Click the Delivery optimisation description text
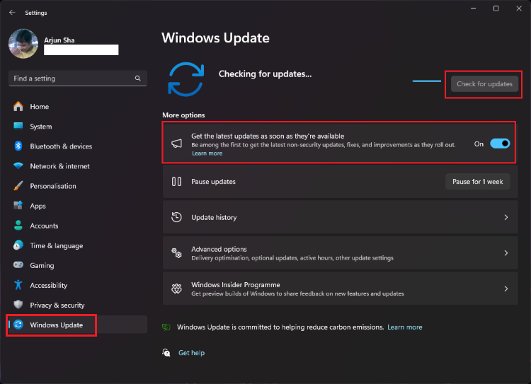 point(292,258)
